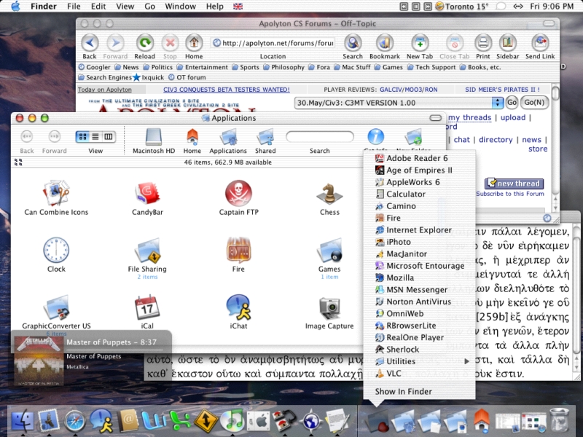Open the iCal application icon
The height and width of the screenshot is (437, 583).
tap(146, 308)
